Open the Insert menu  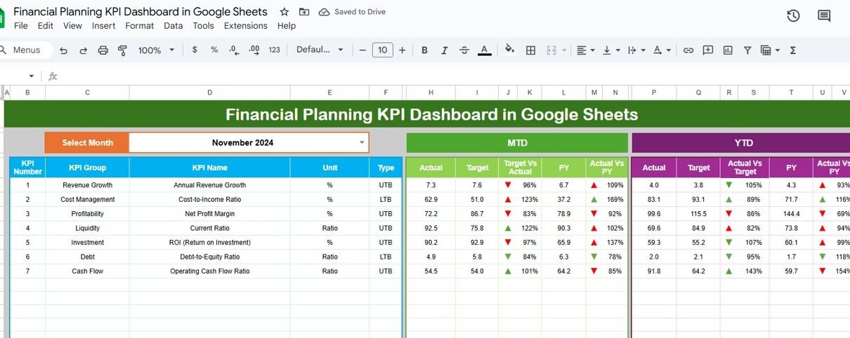pos(104,26)
